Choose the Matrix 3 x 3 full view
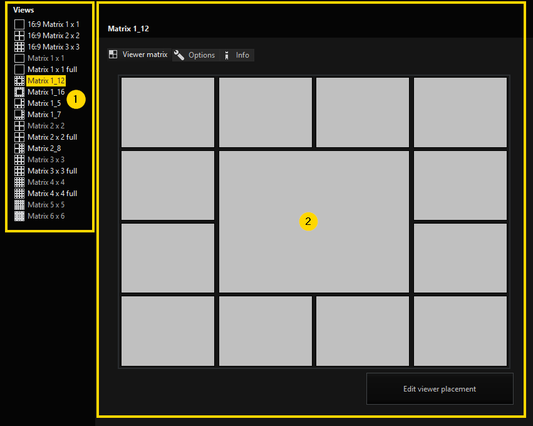This screenshot has width=533, height=426. coord(52,171)
